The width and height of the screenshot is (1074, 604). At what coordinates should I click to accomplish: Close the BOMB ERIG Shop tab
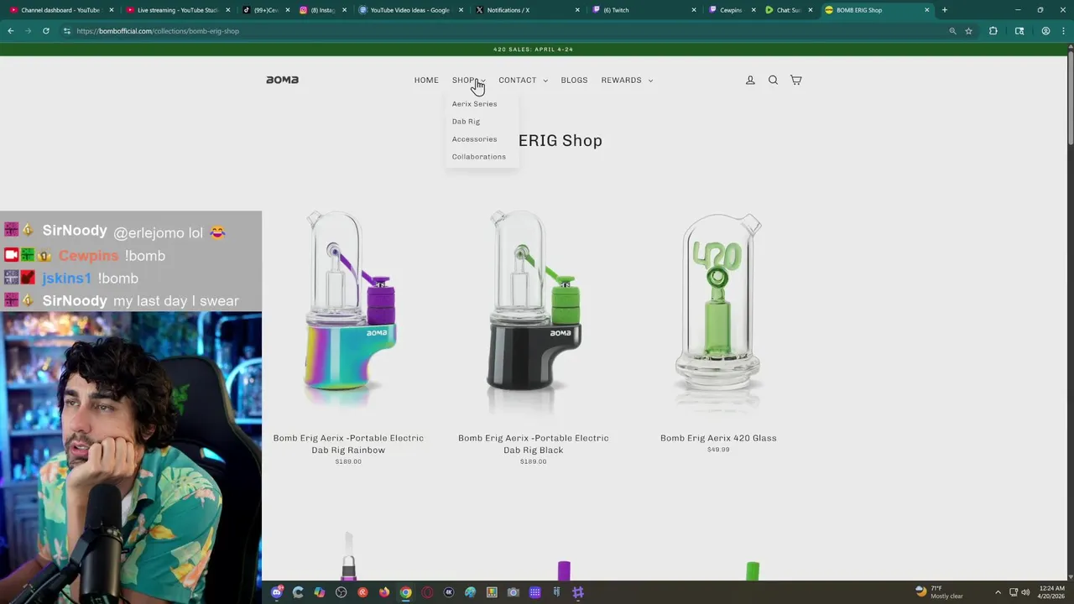pyautogui.click(x=926, y=10)
